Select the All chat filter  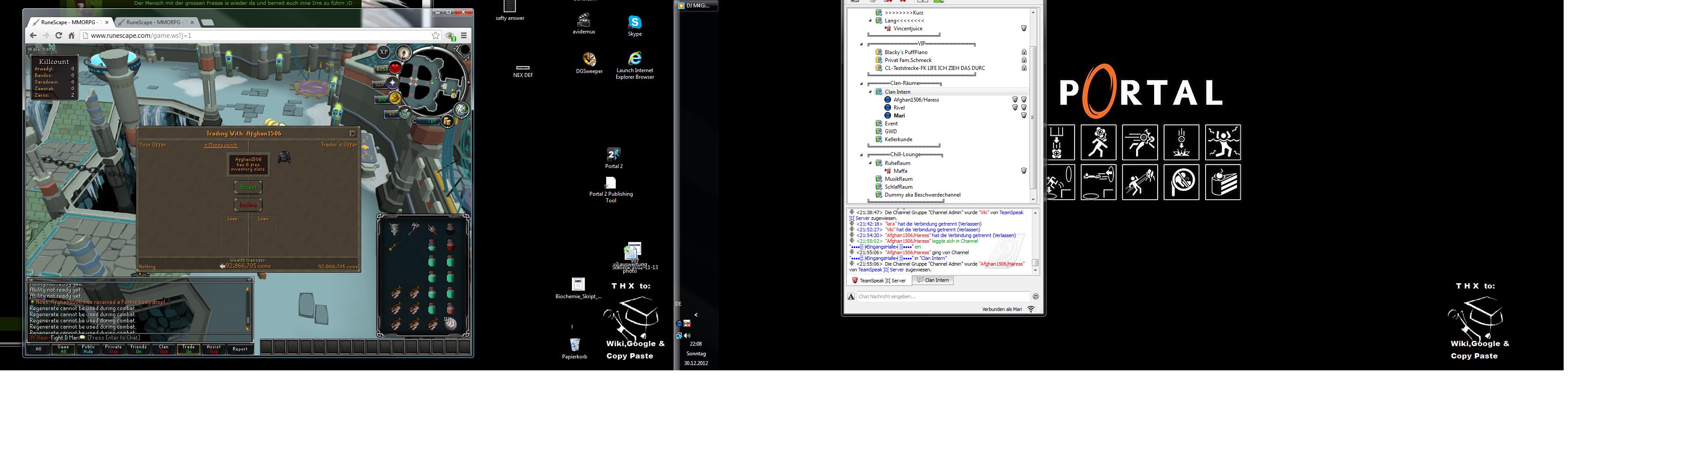click(38, 349)
